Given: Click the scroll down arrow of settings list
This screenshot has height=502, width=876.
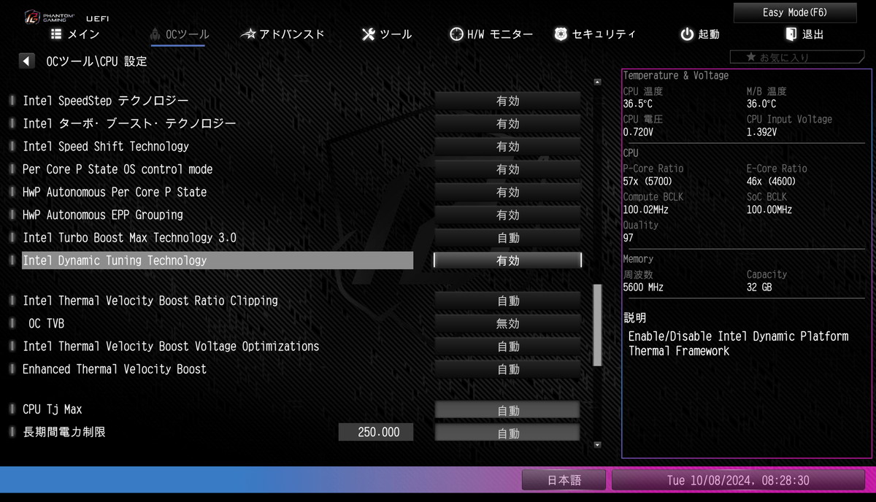Looking at the screenshot, I should [x=597, y=444].
